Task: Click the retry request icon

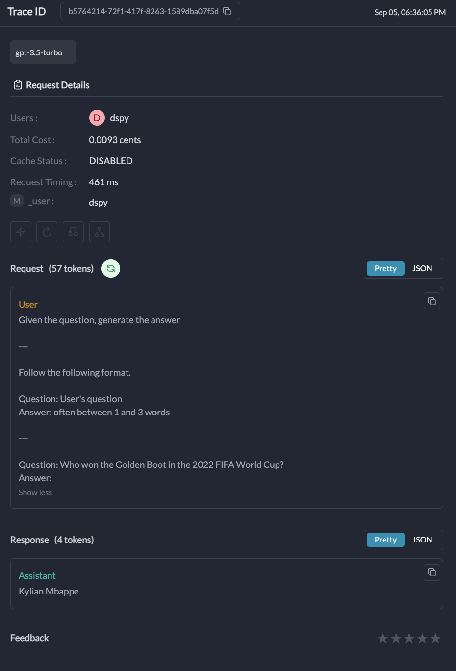Action: pos(47,231)
